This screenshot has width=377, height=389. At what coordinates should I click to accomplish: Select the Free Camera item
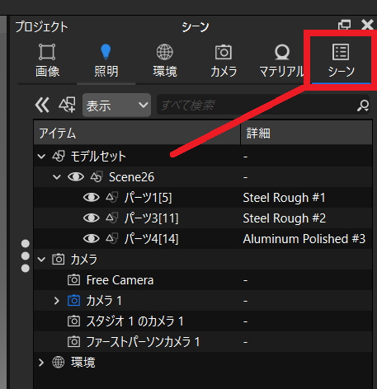pyautogui.click(x=120, y=280)
